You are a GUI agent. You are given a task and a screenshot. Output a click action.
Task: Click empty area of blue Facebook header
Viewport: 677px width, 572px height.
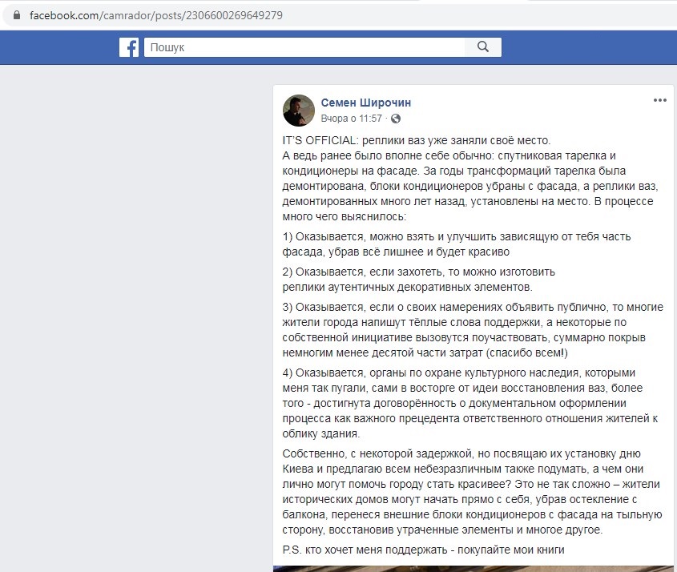click(x=587, y=47)
